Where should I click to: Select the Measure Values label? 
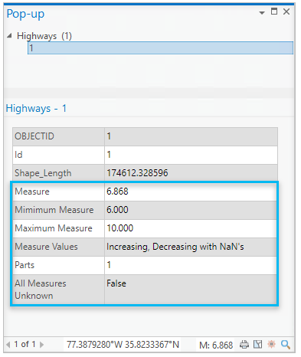(46, 247)
